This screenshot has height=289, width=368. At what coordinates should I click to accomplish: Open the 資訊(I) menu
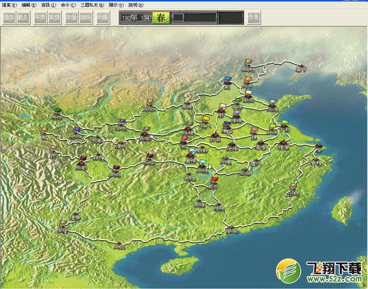[48, 5]
